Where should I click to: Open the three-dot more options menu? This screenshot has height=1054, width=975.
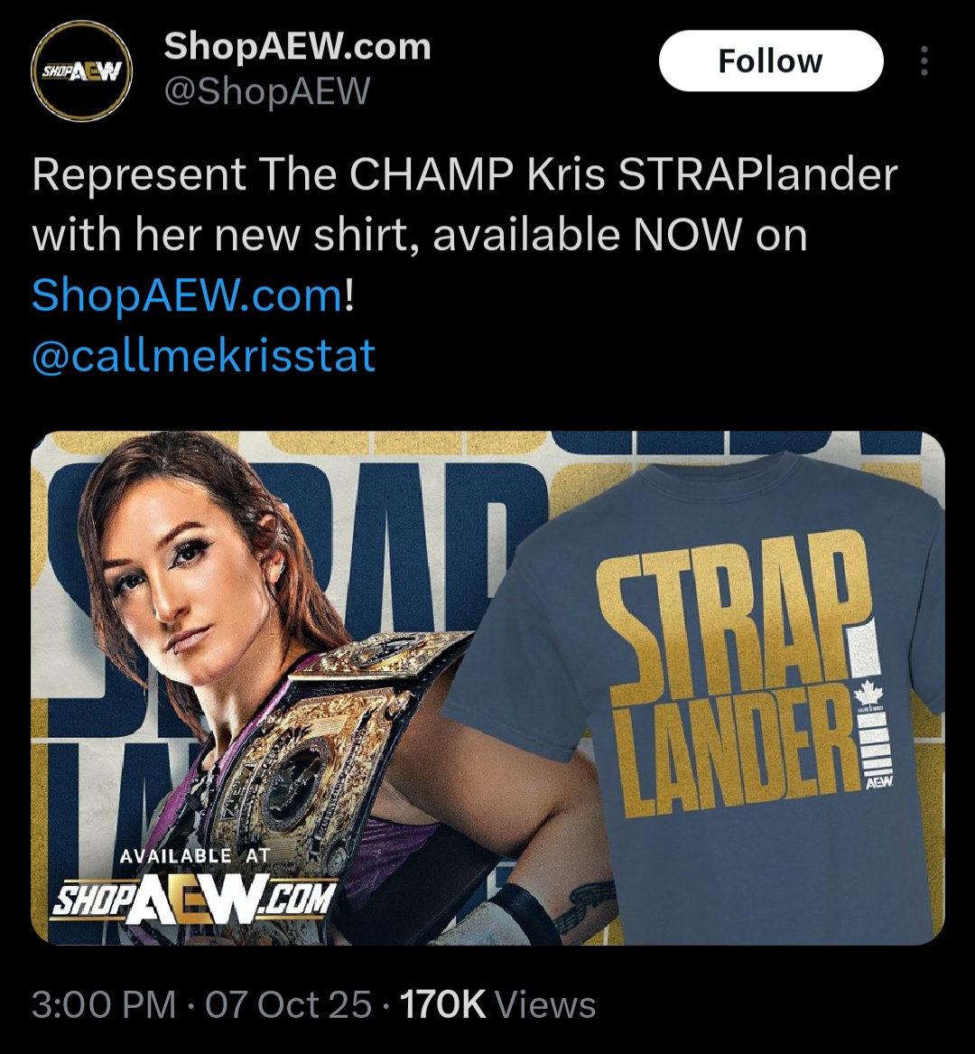point(924,61)
